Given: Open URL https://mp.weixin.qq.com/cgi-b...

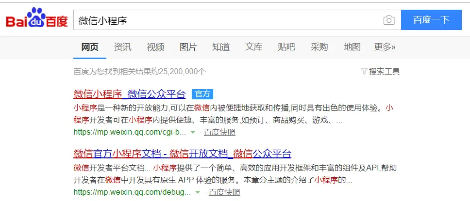Looking at the screenshot, I should [130, 132].
